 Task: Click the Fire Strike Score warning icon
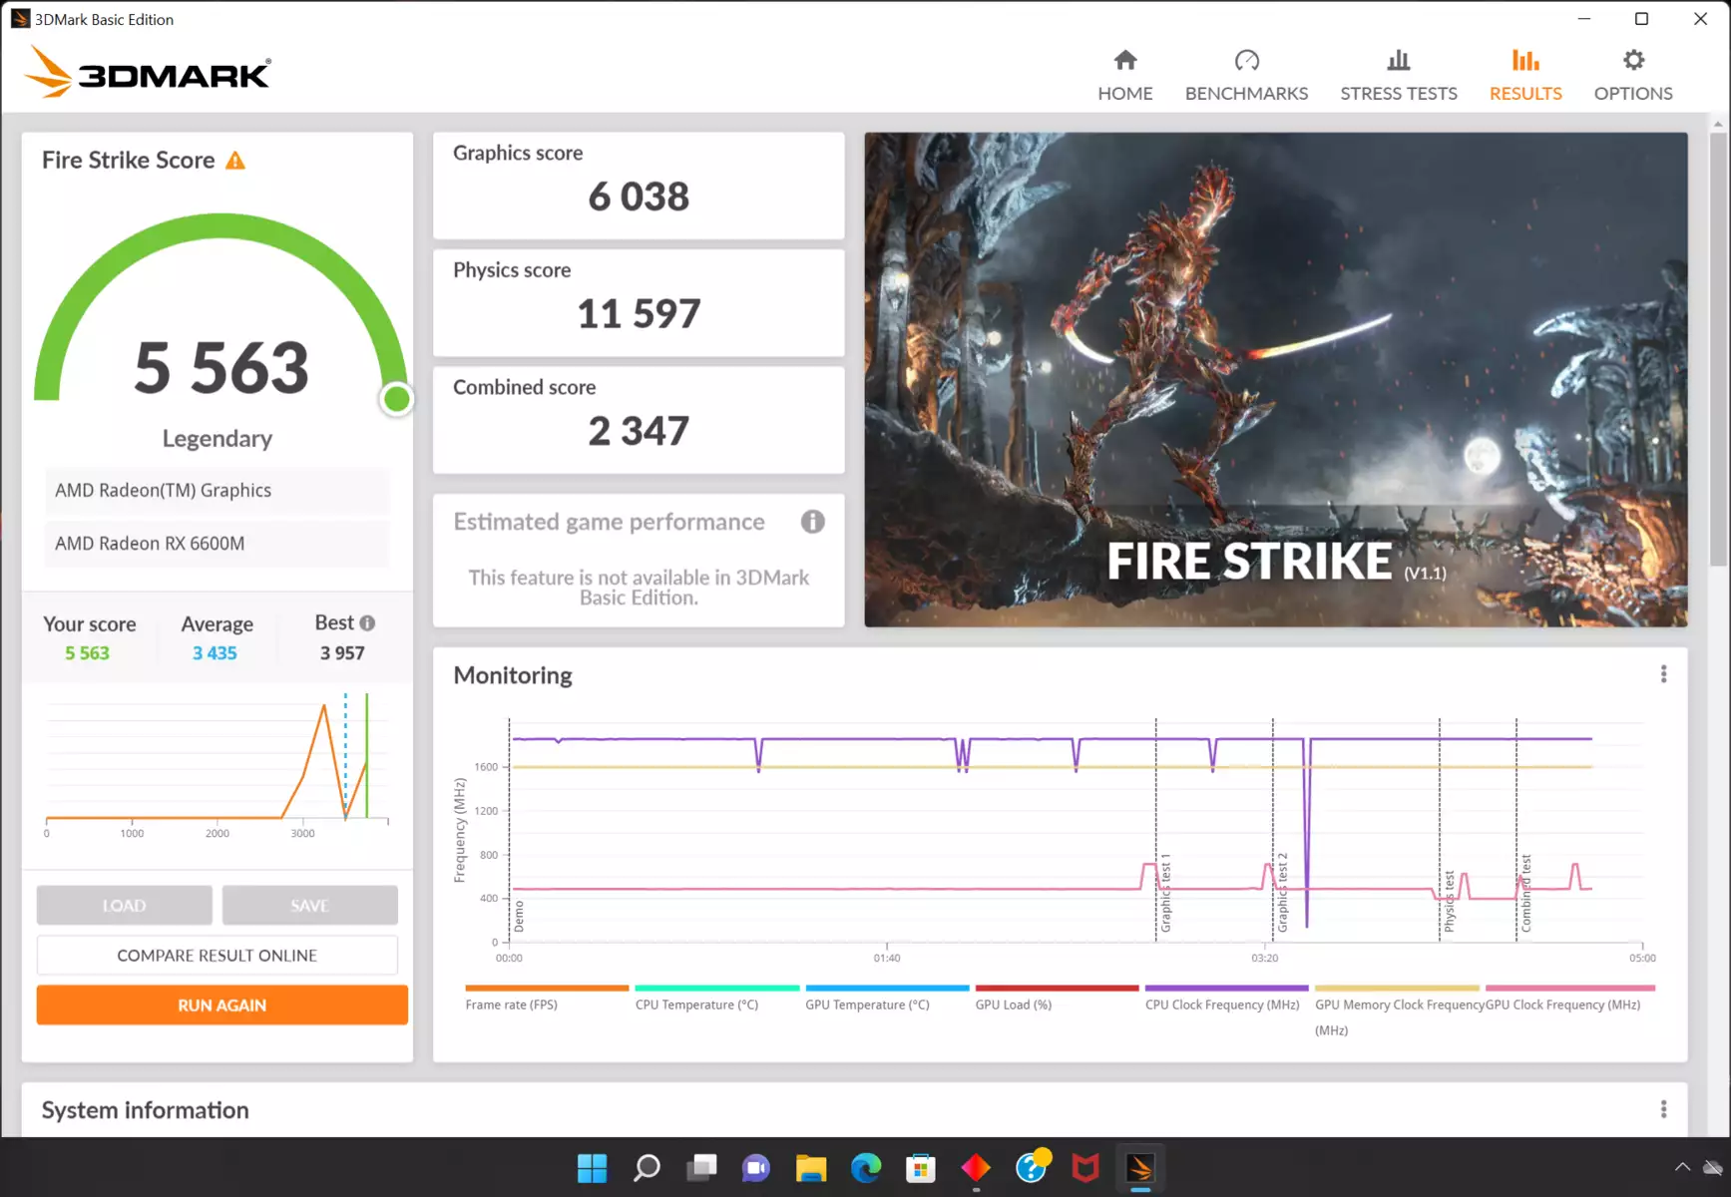coord(235,161)
